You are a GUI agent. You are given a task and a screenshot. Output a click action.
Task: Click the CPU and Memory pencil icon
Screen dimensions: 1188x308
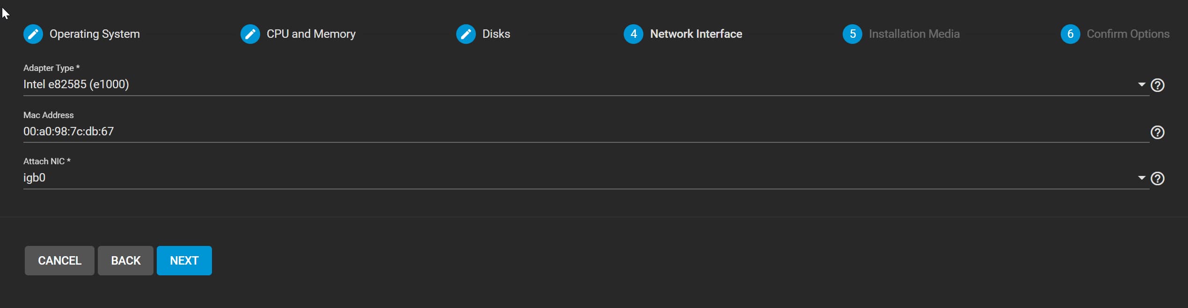[250, 34]
